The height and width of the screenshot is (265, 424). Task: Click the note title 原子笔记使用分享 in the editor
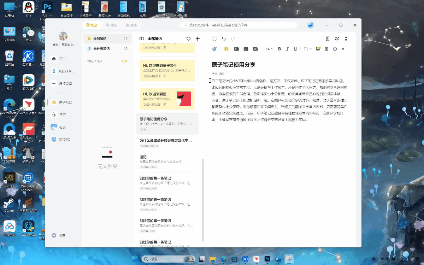(x=234, y=65)
